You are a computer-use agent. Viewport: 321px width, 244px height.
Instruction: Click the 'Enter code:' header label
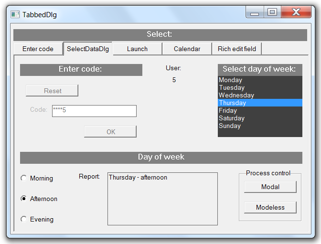click(81, 69)
